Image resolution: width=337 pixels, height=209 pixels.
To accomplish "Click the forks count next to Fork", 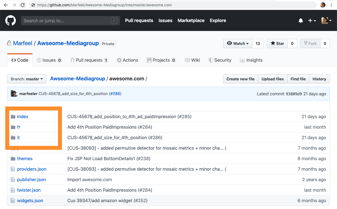I will pyautogui.click(x=325, y=44).
